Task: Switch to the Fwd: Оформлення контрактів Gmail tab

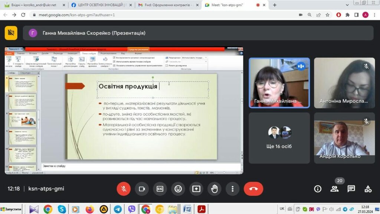Action: click(x=167, y=5)
